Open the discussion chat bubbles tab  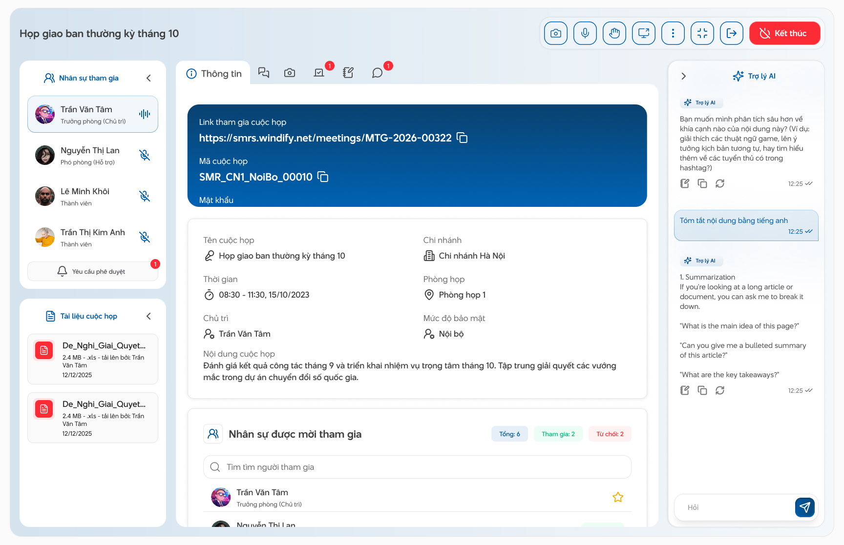pos(264,73)
